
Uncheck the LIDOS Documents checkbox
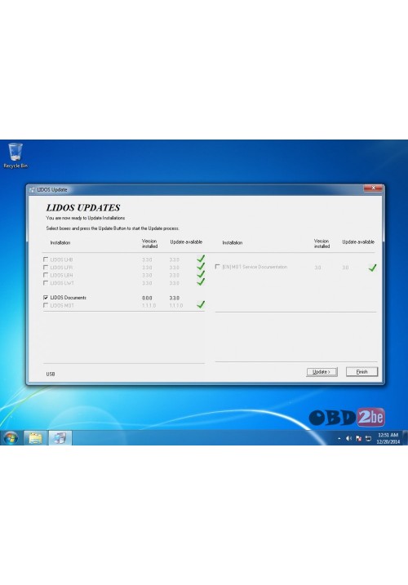pyautogui.click(x=46, y=297)
